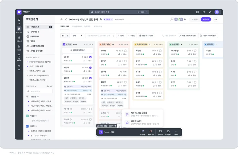The height and width of the screenshot is (157, 238).
Task: Open 채용 프로세스 설정 button
Action: [187, 36]
